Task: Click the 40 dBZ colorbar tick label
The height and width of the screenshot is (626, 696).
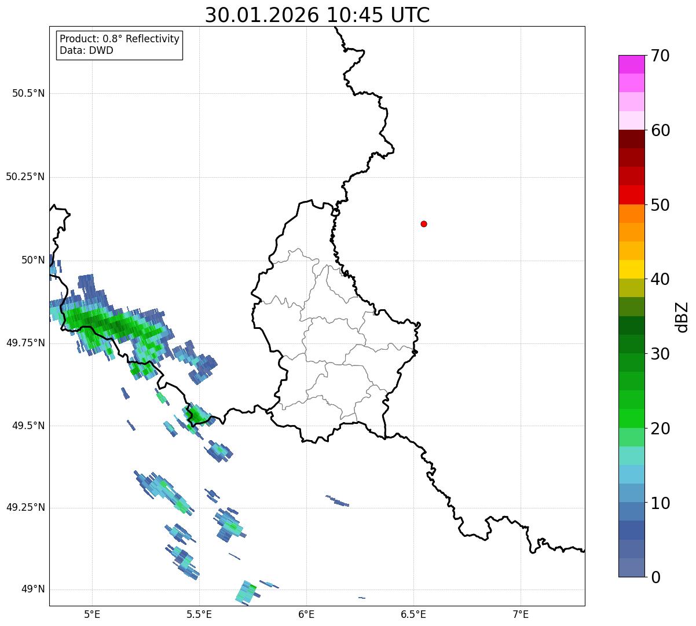Action: pos(660,279)
